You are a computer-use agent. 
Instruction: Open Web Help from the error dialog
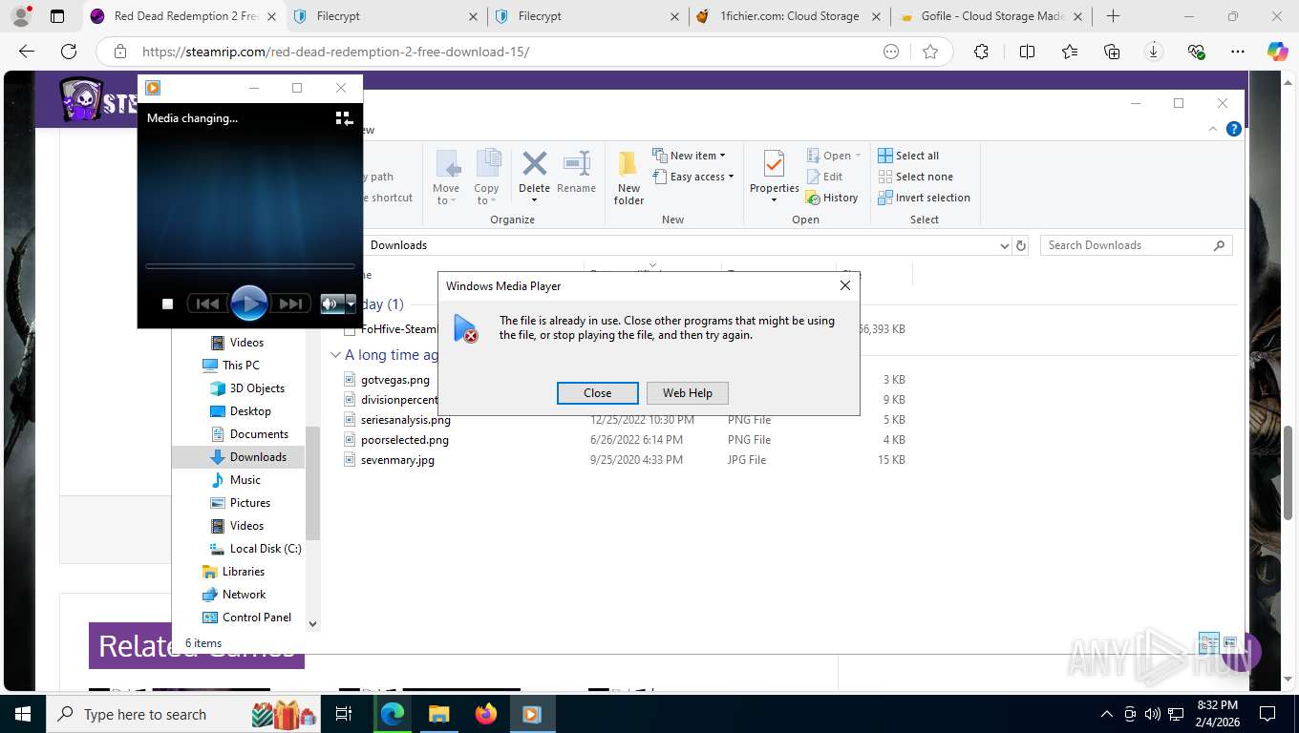tap(688, 392)
